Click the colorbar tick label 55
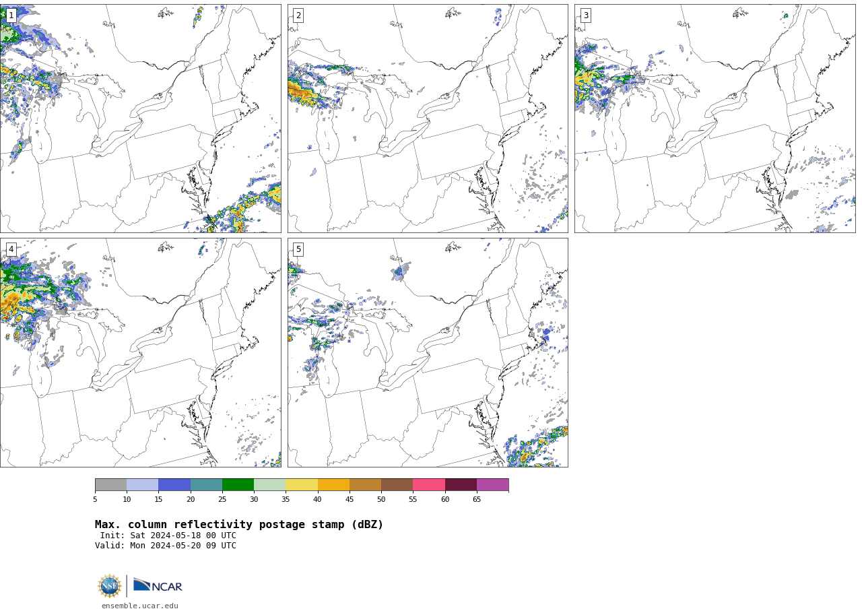 [x=413, y=499]
